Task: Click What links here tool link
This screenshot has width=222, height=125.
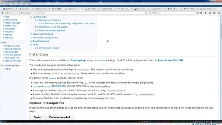Action: tap(12, 46)
